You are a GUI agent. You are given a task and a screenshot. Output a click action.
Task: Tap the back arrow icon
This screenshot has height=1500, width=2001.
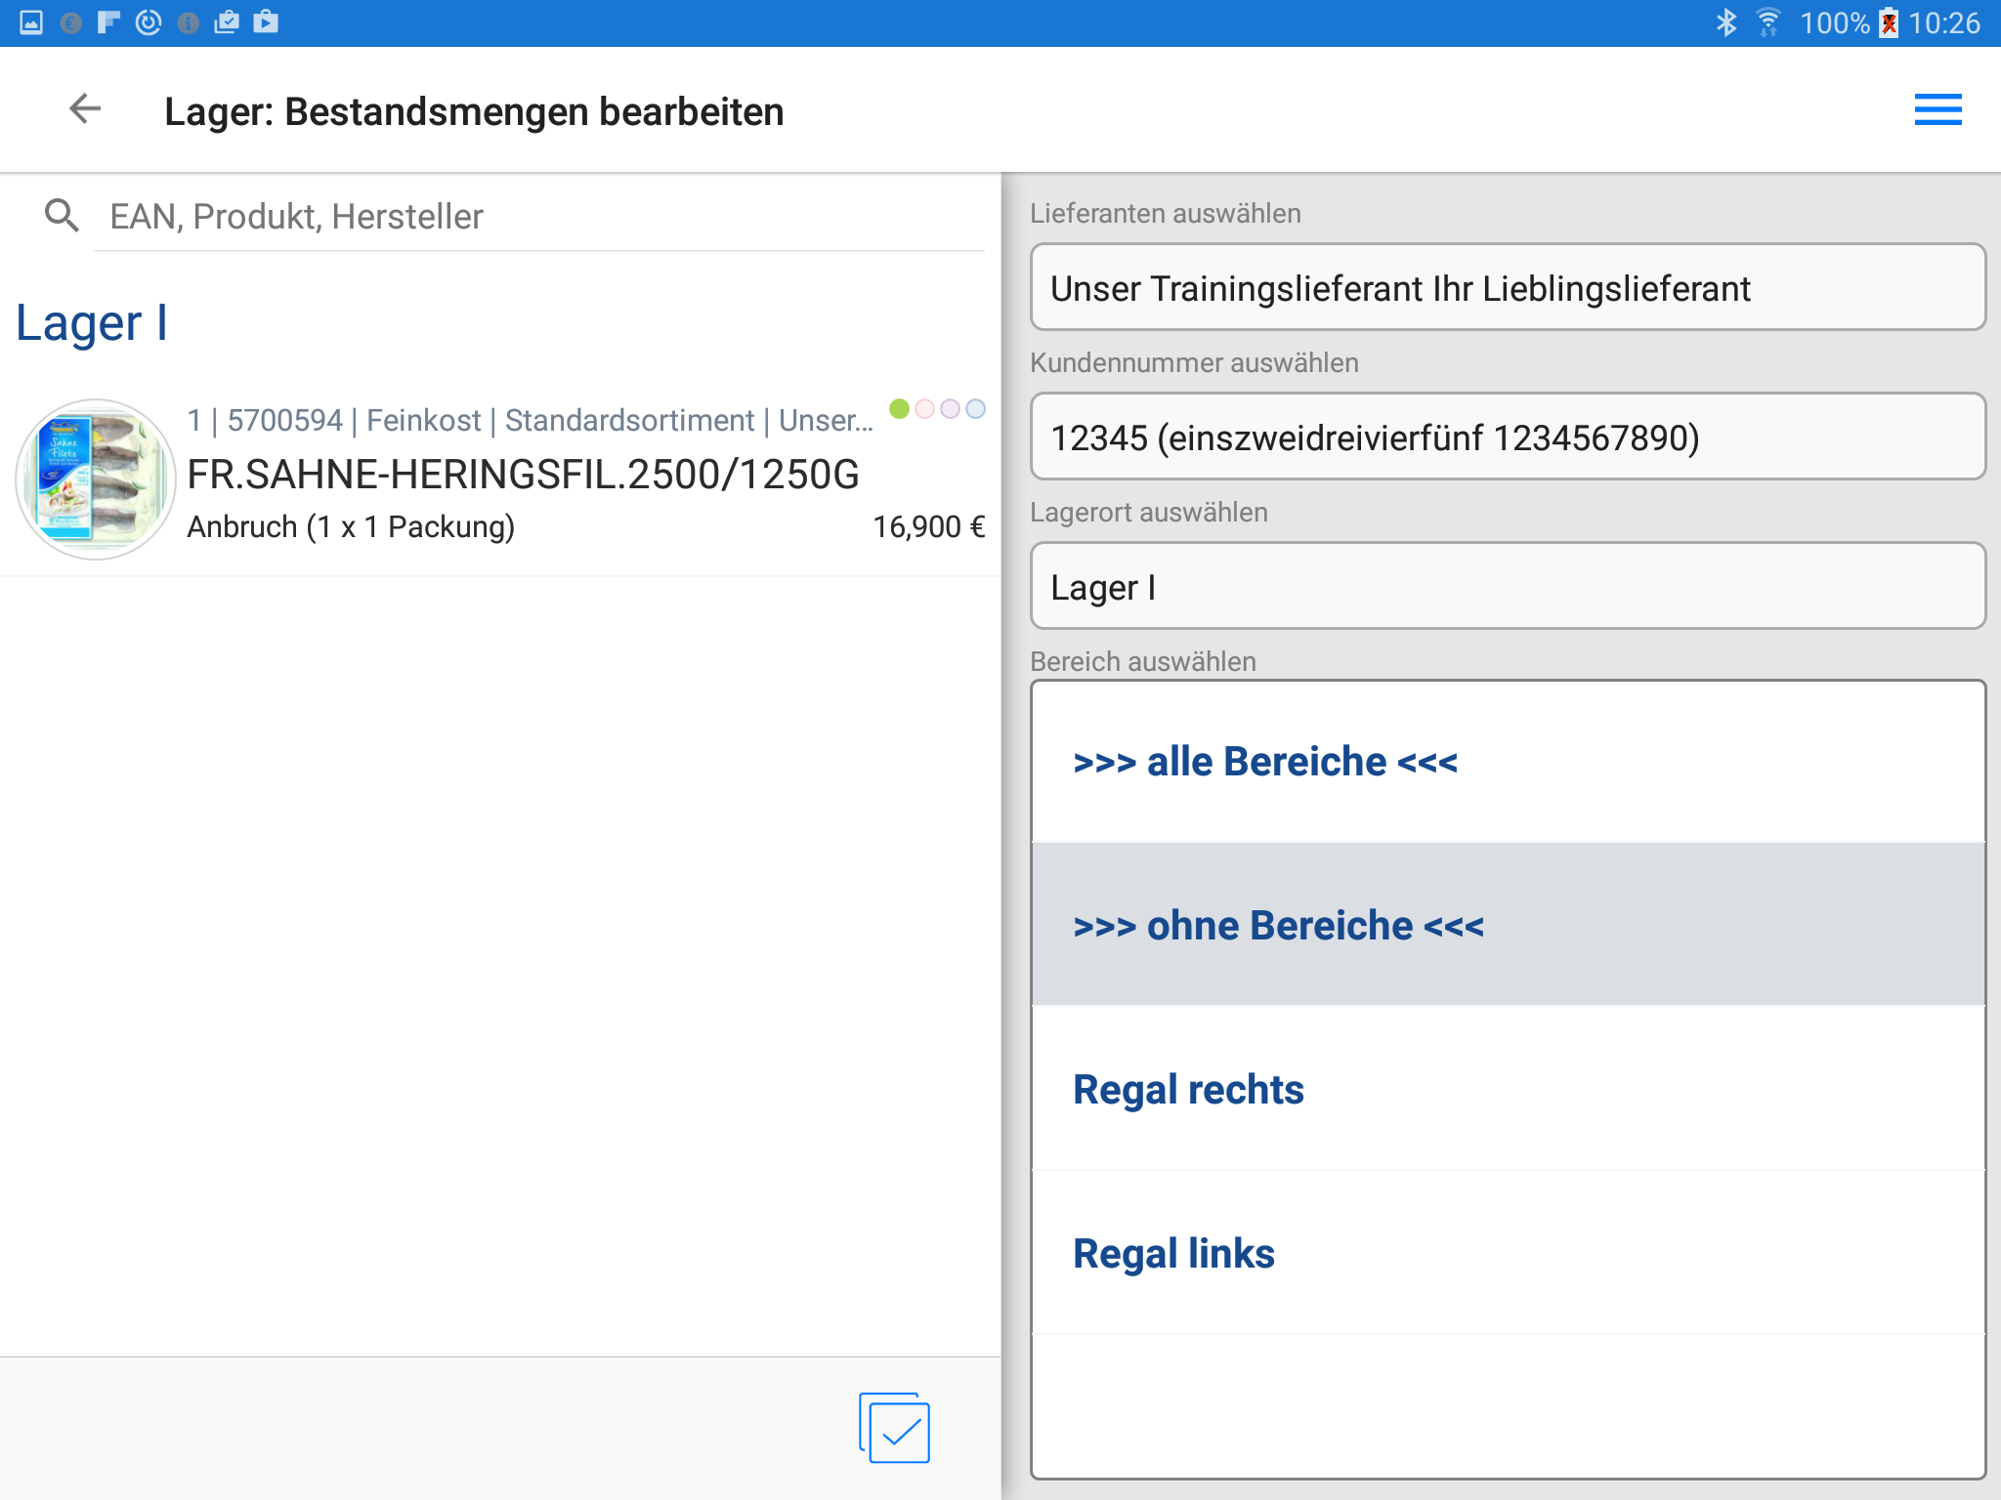pyautogui.click(x=85, y=109)
